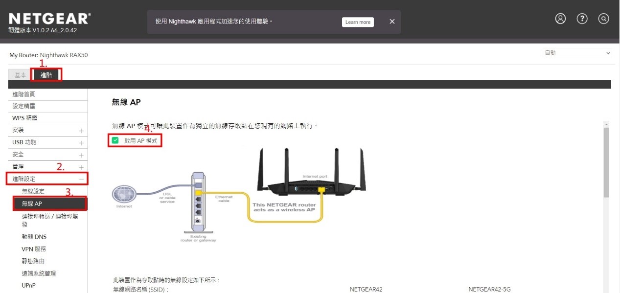The image size is (620, 293).
Task: Open 設定精靈 in the sidebar
Action: (48, 106)
